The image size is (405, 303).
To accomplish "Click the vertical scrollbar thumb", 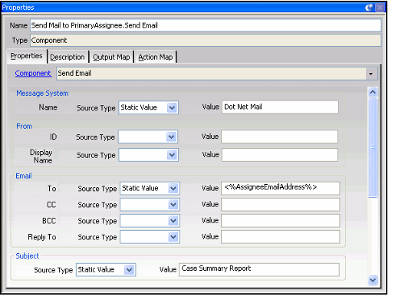I will (373, 147).
